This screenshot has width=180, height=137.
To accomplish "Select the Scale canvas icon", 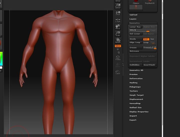I will point(118,34).
